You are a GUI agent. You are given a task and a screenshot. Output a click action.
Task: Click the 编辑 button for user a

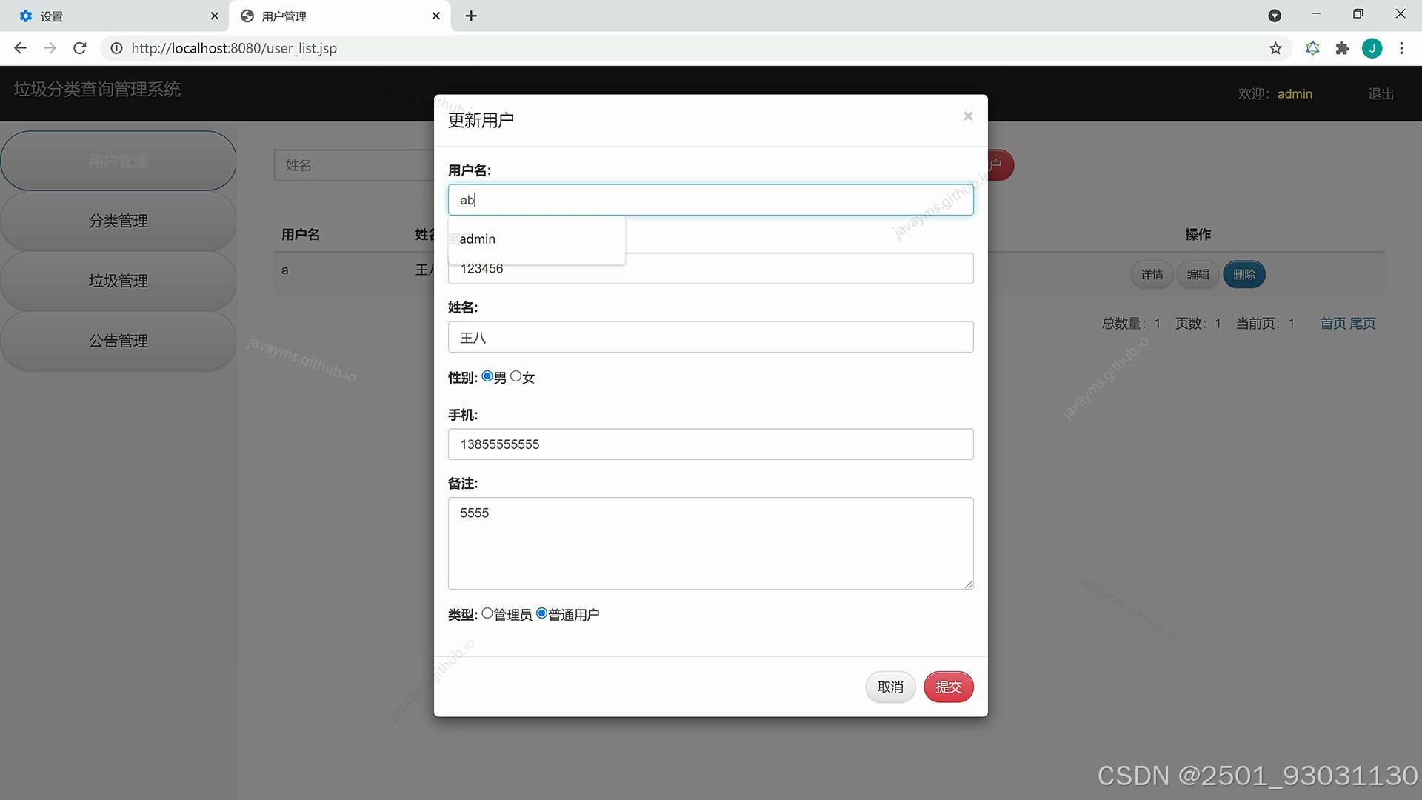1198,275
